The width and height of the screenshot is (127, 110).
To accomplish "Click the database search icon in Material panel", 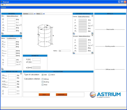I will [21, 33].
